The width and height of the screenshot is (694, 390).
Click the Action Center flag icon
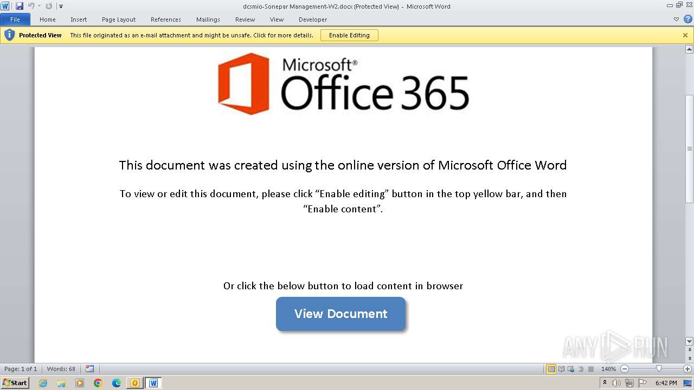pyautogui.click(x=642, y=383)
